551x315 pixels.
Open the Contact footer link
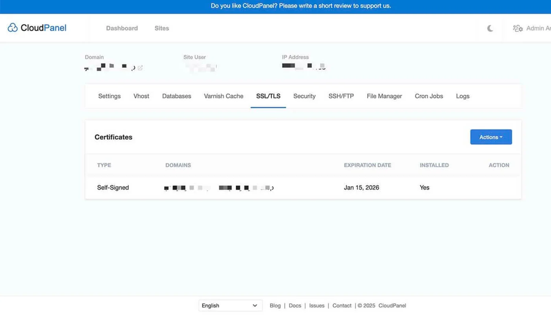pyautogui.click(x=342, y=305)
